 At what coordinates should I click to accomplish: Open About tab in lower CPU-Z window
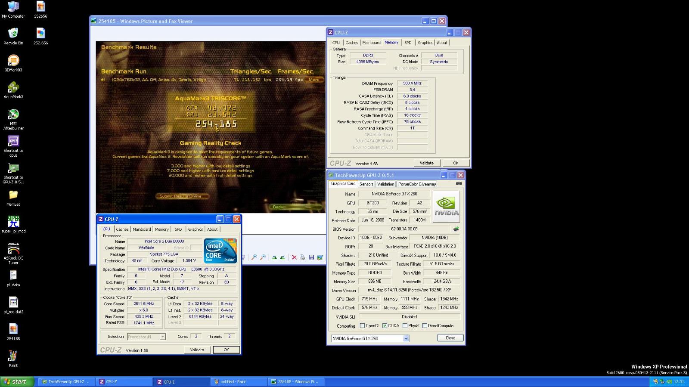pos(212,229)
